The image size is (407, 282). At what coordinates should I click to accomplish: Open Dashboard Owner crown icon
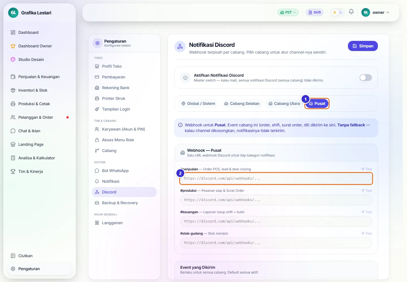point(13,46)
